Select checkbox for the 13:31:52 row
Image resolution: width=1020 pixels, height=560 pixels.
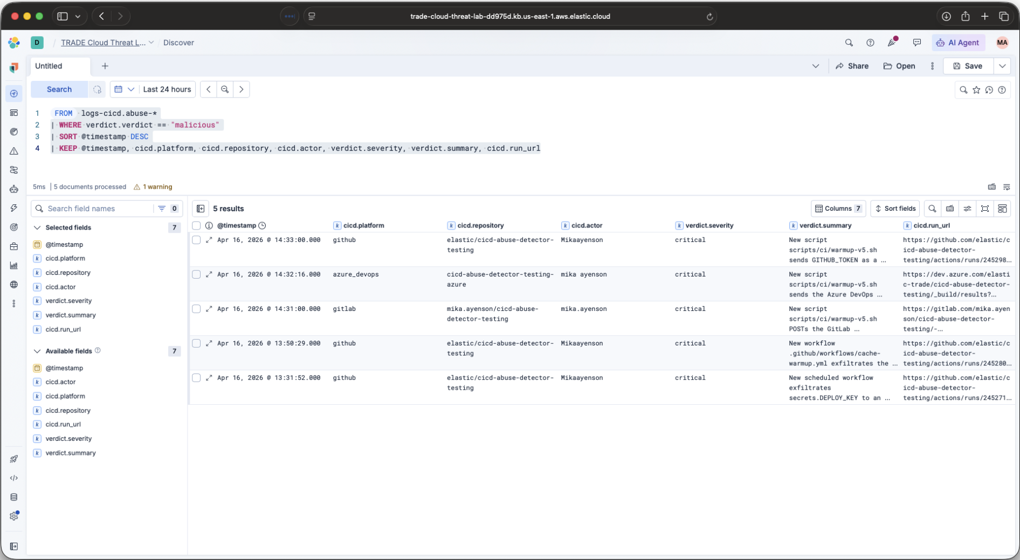pyautogui.click(x=196, y=378)
